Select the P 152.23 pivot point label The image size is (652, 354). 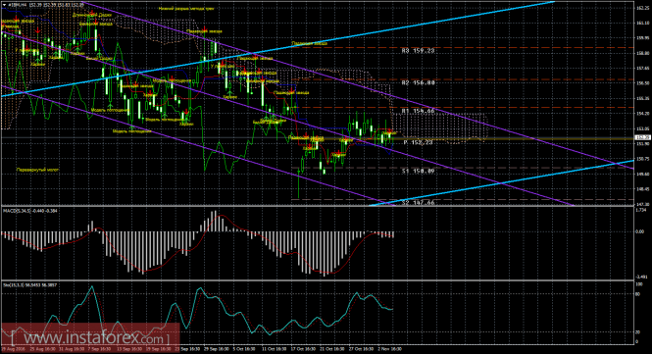pyautogui.click(x=418, y=142)
